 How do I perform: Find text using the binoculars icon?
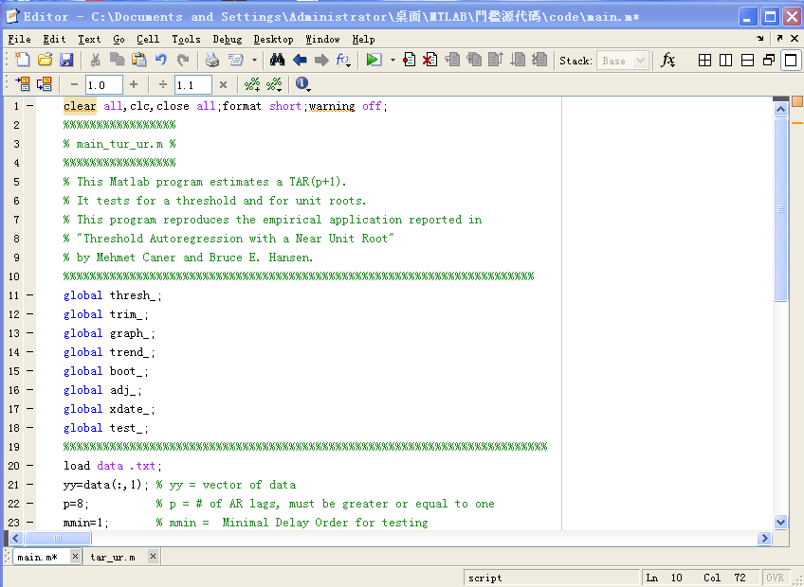(x=277, y=60)
